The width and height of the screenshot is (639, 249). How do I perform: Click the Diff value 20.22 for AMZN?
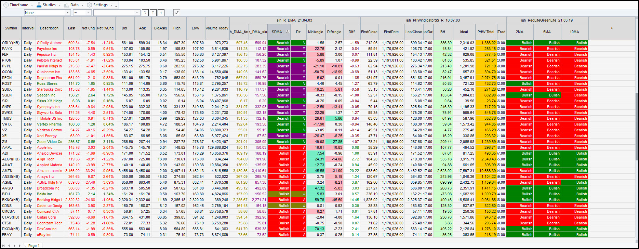point(351,171)
